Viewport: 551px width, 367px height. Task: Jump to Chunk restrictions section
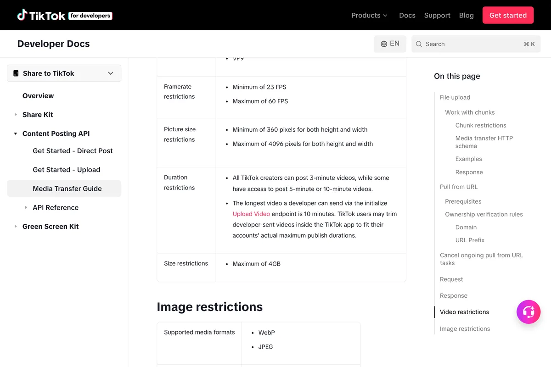coord(481,125)
